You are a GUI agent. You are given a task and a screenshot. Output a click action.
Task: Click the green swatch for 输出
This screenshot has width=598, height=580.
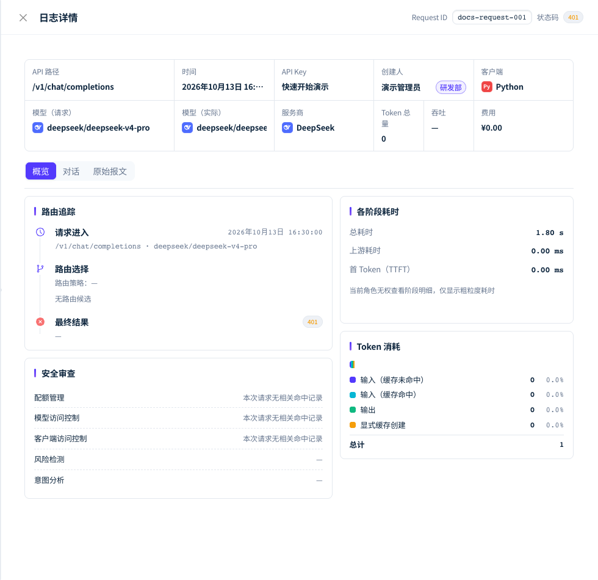click(353, 410)
